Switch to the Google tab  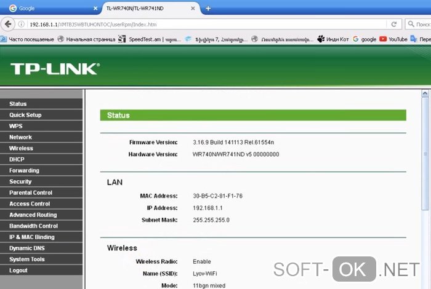pos(52,9)
